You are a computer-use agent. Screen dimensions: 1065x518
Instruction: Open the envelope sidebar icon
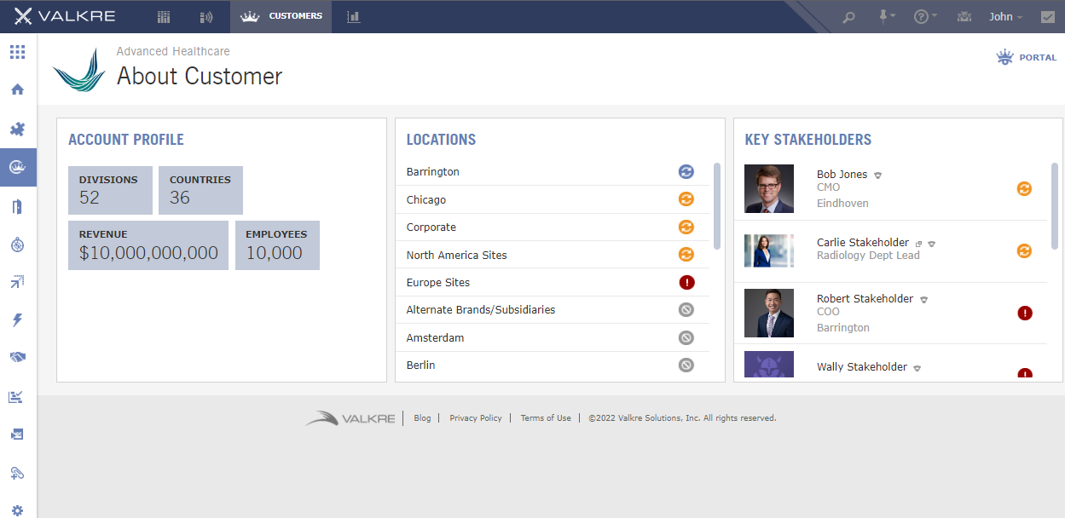pyautogui.click(x=17, y=435)
